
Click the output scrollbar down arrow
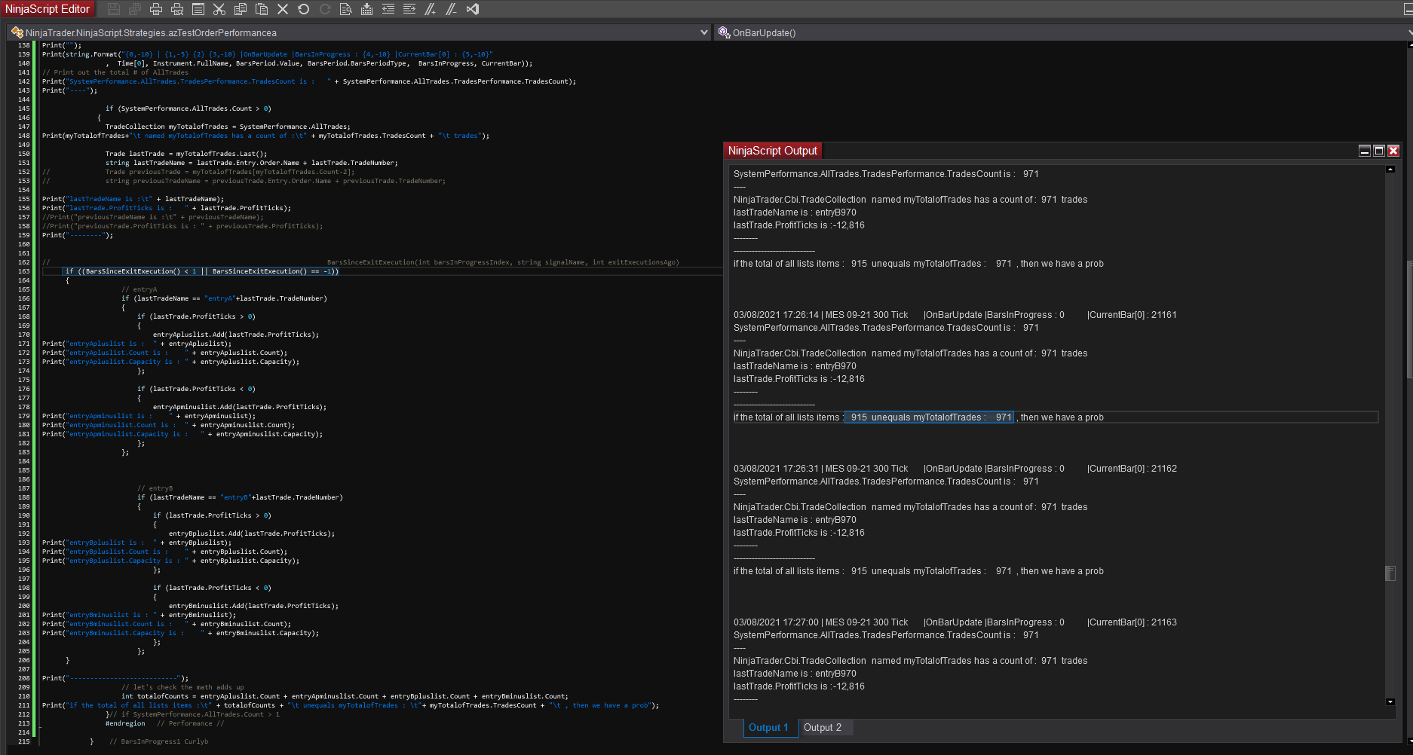(1390, 702)
